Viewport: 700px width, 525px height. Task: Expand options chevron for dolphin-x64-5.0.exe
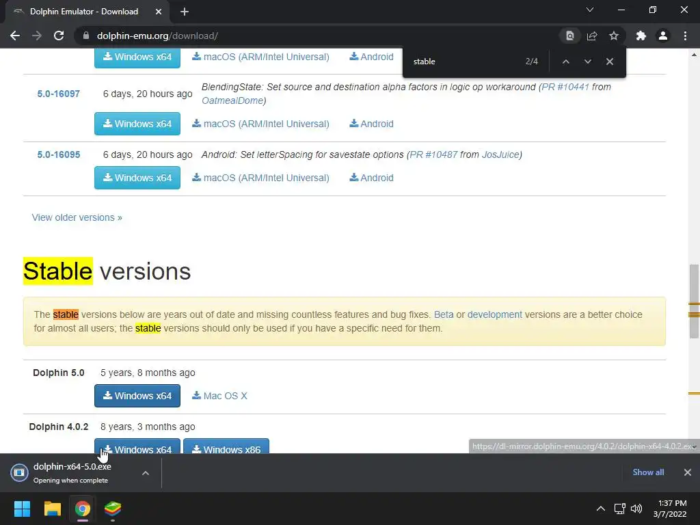point(146,473)
